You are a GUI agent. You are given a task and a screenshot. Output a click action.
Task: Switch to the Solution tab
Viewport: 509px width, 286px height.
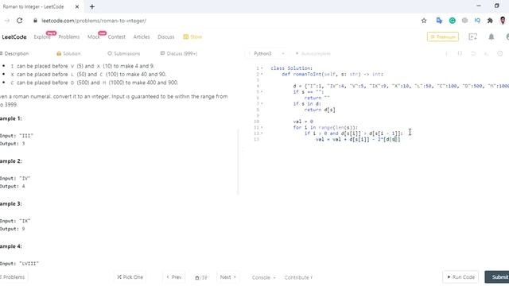[x=68, y=53]
